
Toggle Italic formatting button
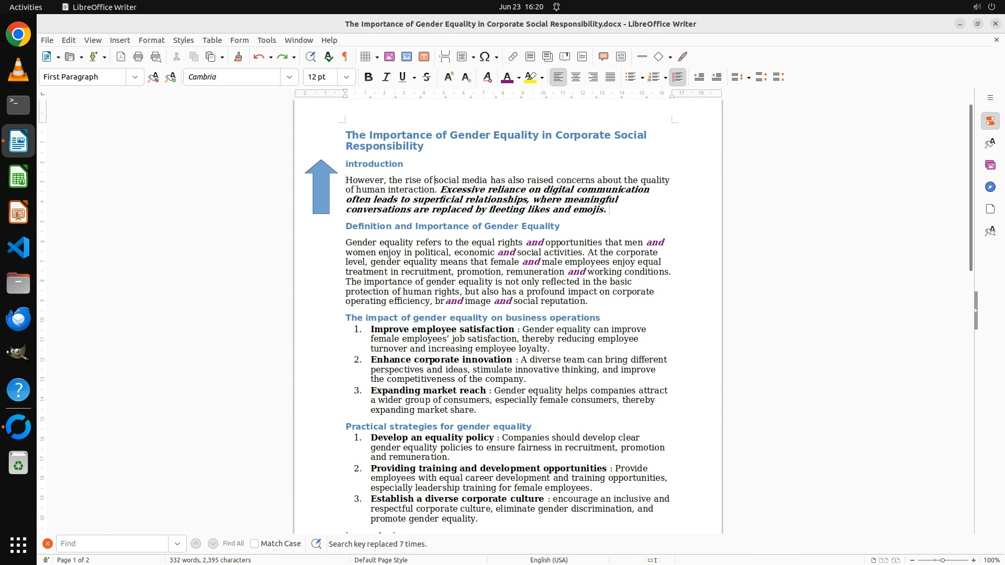[386, 77]
